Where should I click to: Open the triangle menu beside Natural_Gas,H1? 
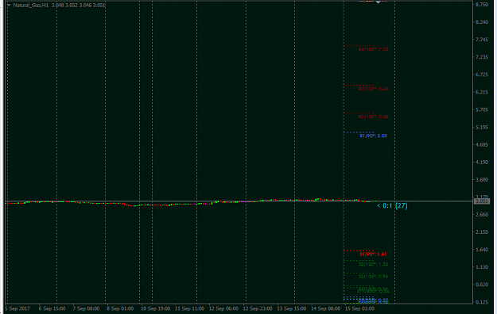[x=9, y=5]
